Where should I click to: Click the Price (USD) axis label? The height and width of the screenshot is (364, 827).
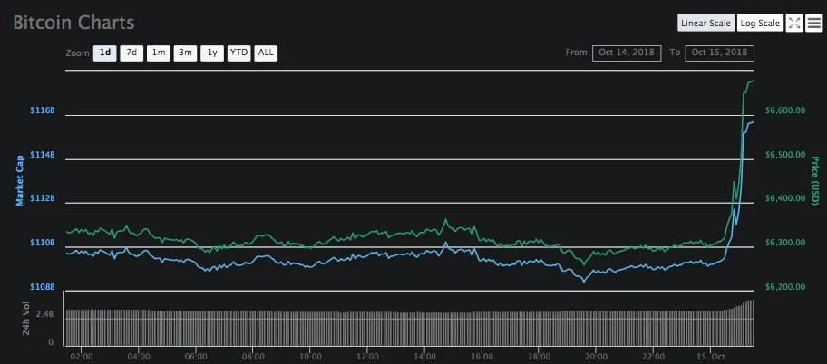tap(815, 181)
